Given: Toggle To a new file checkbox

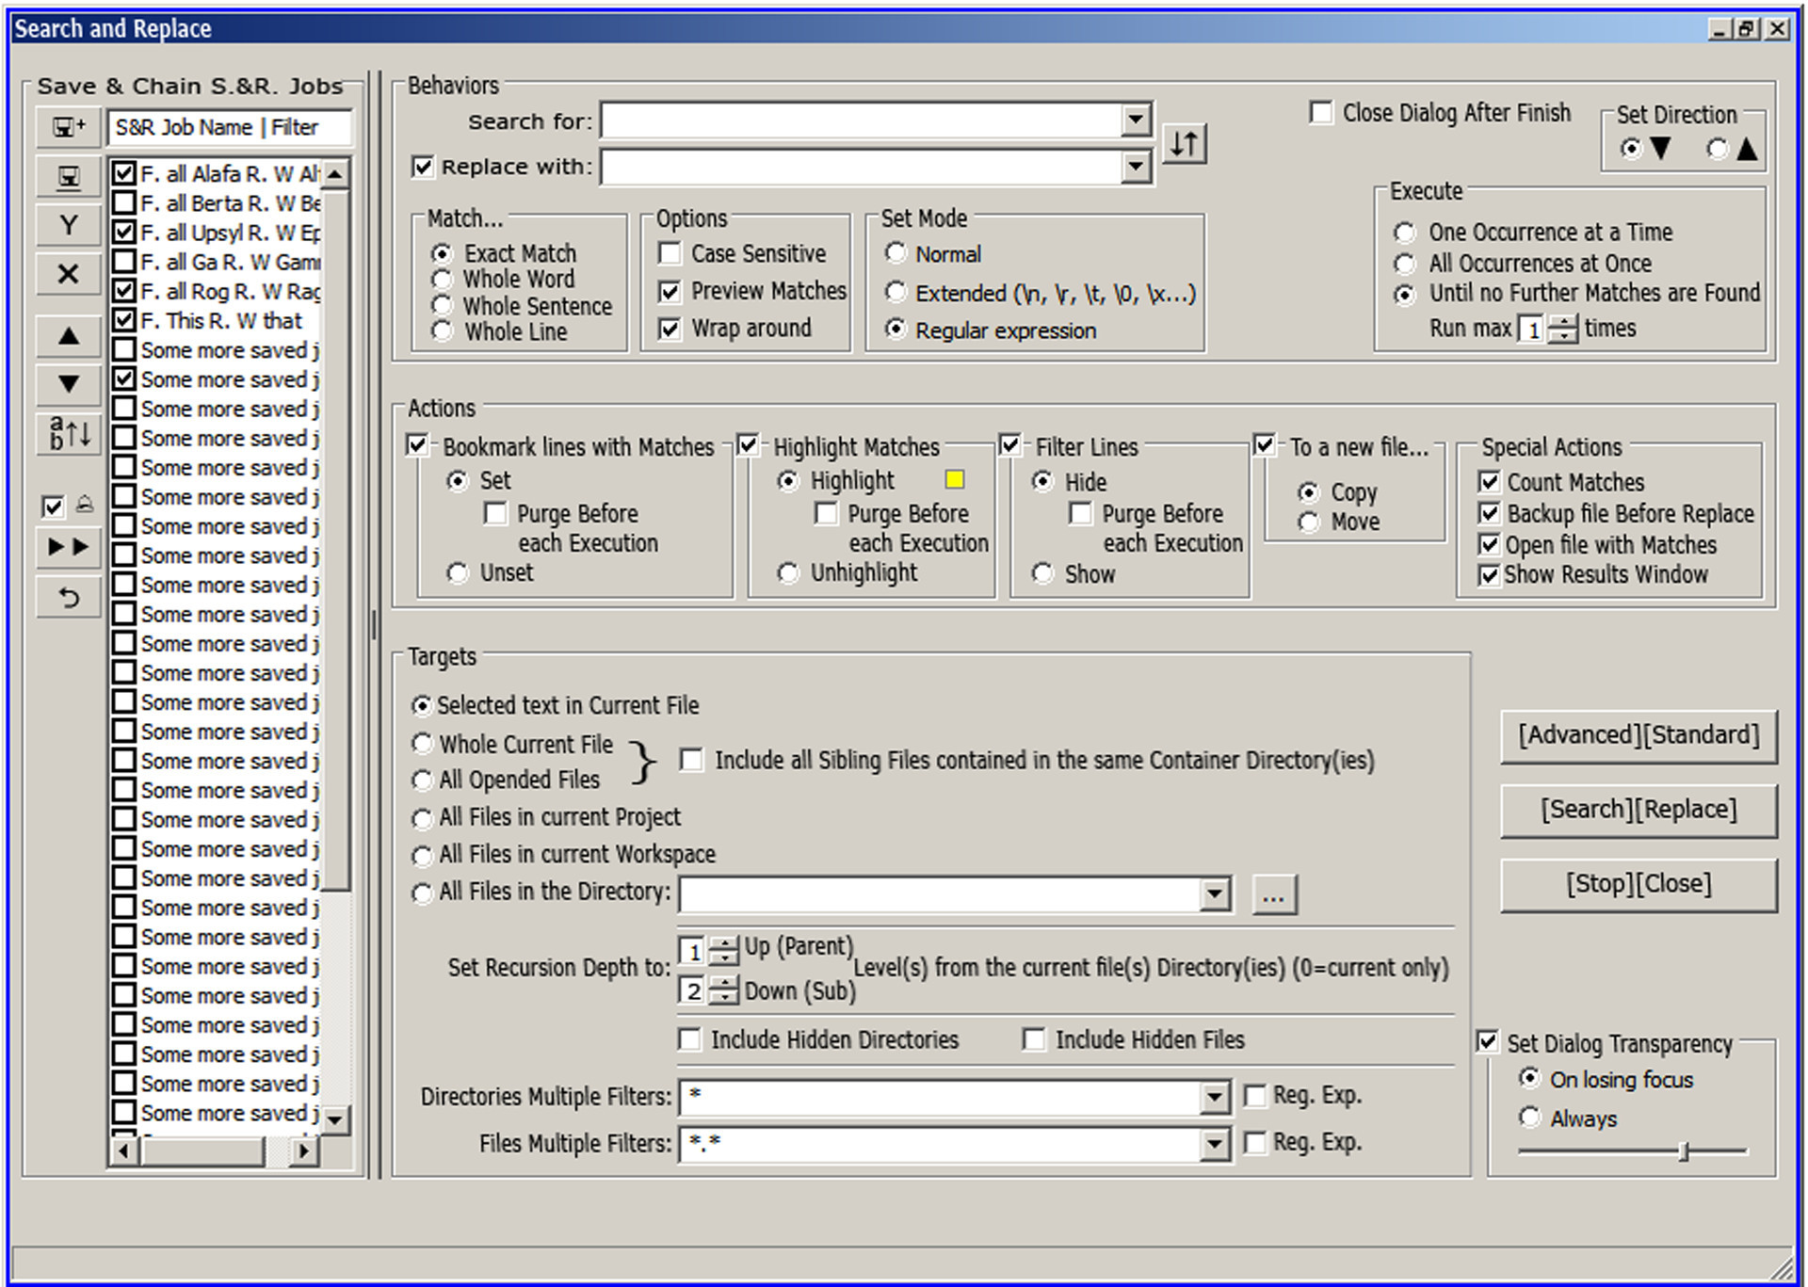Looking at the screenshot, I should pos(1265,445).
